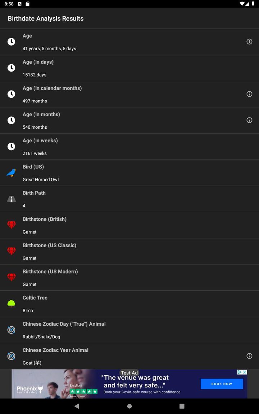Click the Trustpilot five-star rating in the ad

coord(83,392)
